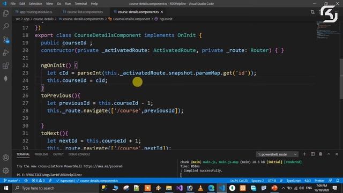This screenshot has width=343, height=193.
Task: Close the course-details.component.ts tab
Action: (x=162, y=12)
